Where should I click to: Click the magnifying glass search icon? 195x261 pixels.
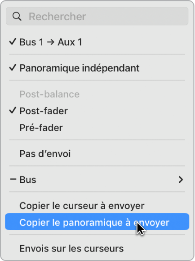[17, 16]
